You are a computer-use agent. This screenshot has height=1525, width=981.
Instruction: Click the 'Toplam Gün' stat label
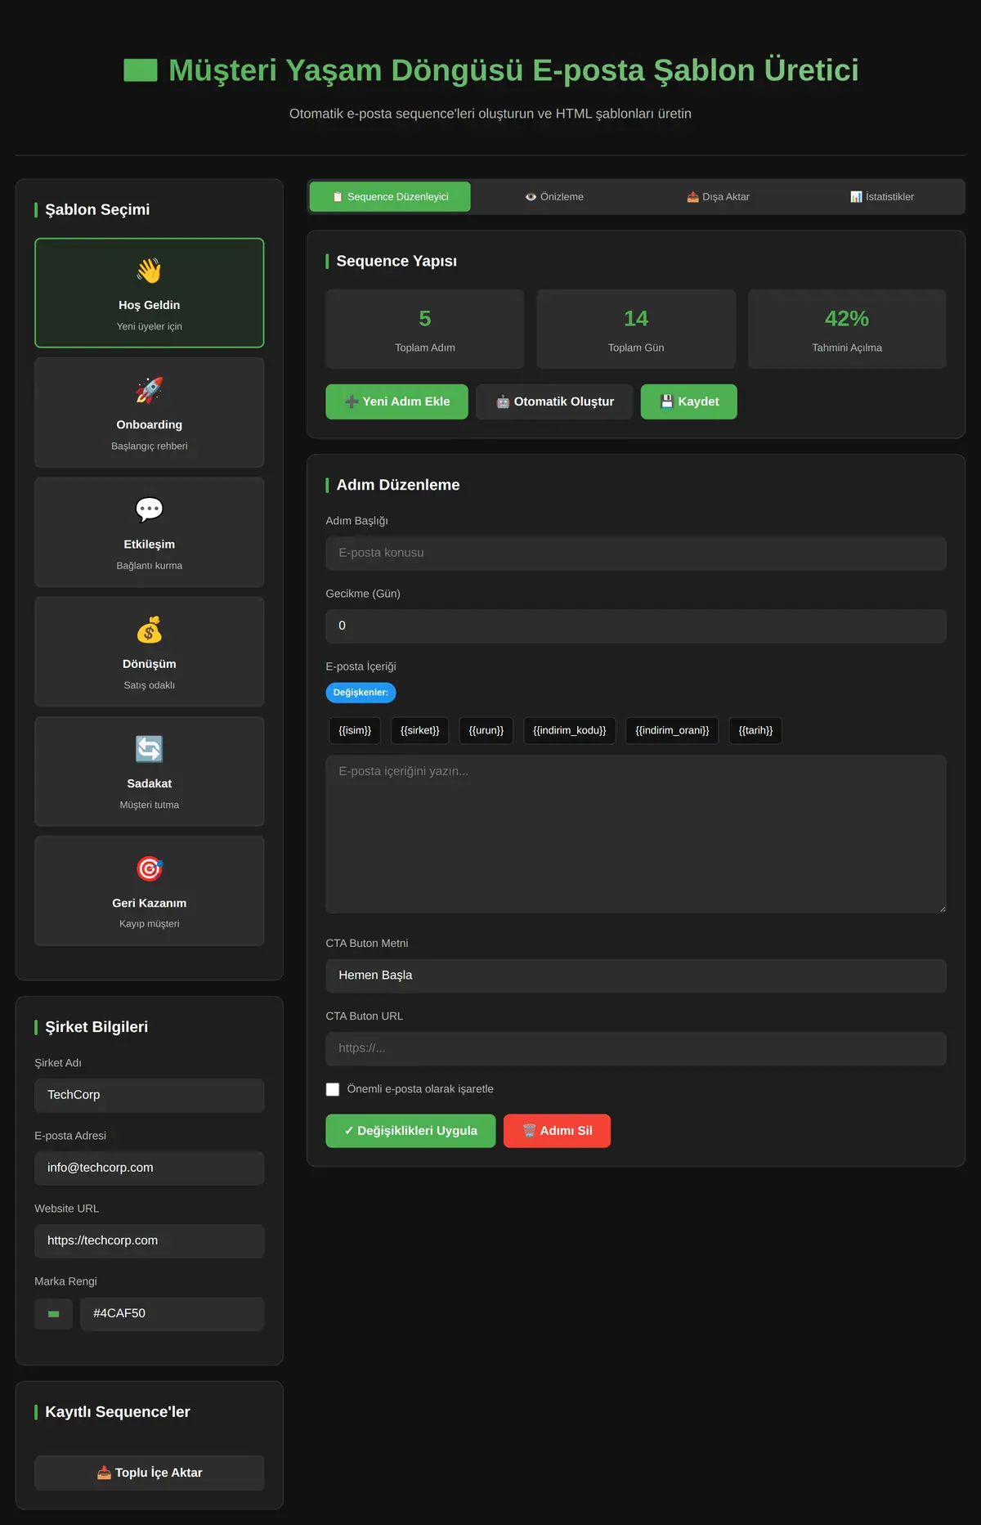(636, 348)
